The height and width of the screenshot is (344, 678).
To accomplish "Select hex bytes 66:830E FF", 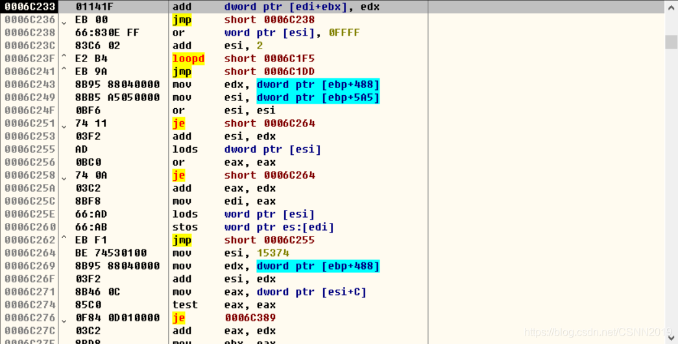I will click(x=108, y=33).
